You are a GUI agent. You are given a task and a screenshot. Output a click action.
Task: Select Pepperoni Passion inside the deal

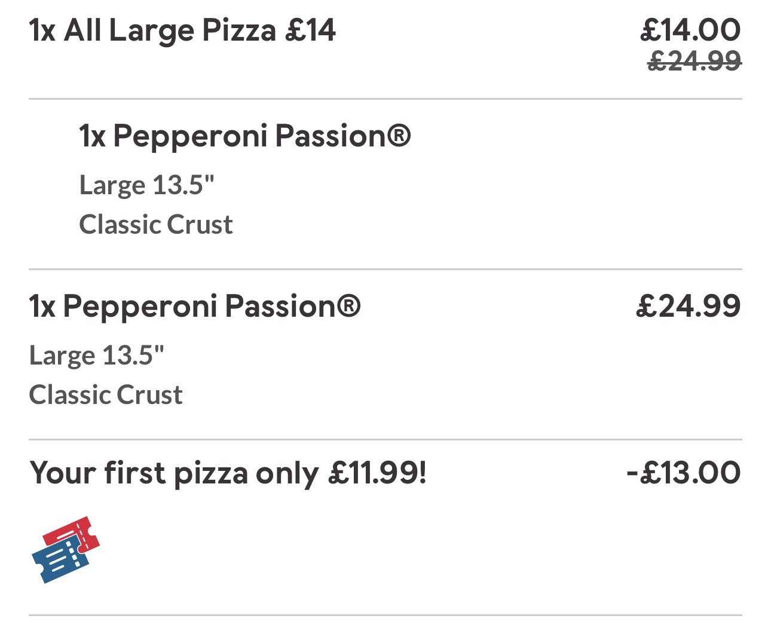point(245,136)
